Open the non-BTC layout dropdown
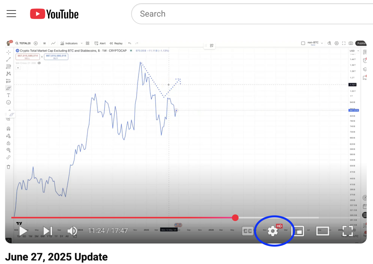 (322, 43)
